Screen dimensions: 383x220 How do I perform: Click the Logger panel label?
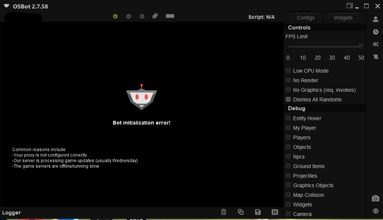(x=11, y=213)
